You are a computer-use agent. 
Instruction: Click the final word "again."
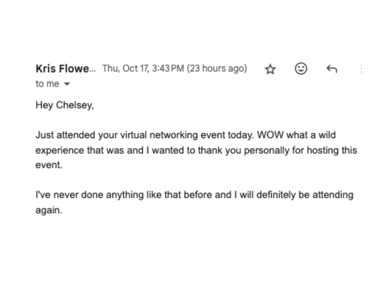pyautogui.click(x=49, y=210)
